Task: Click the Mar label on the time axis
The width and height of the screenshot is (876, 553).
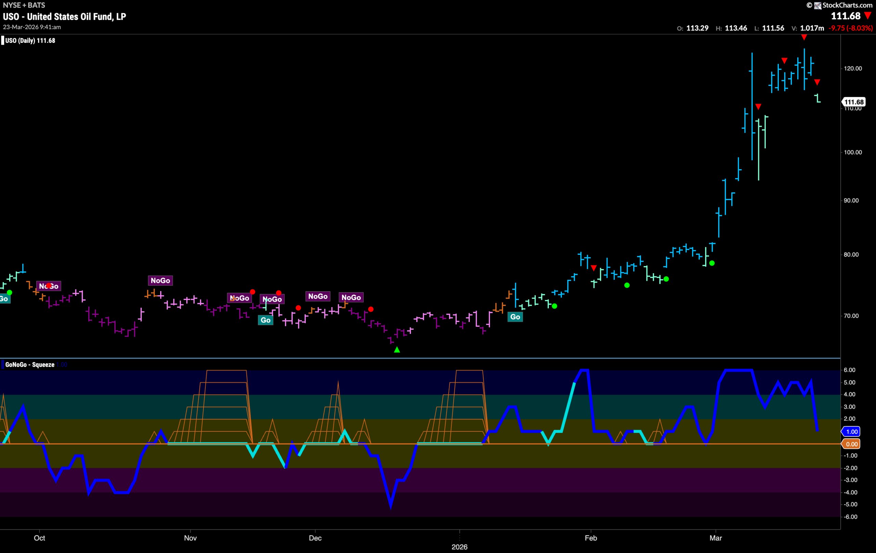Action: coord(716,538)
